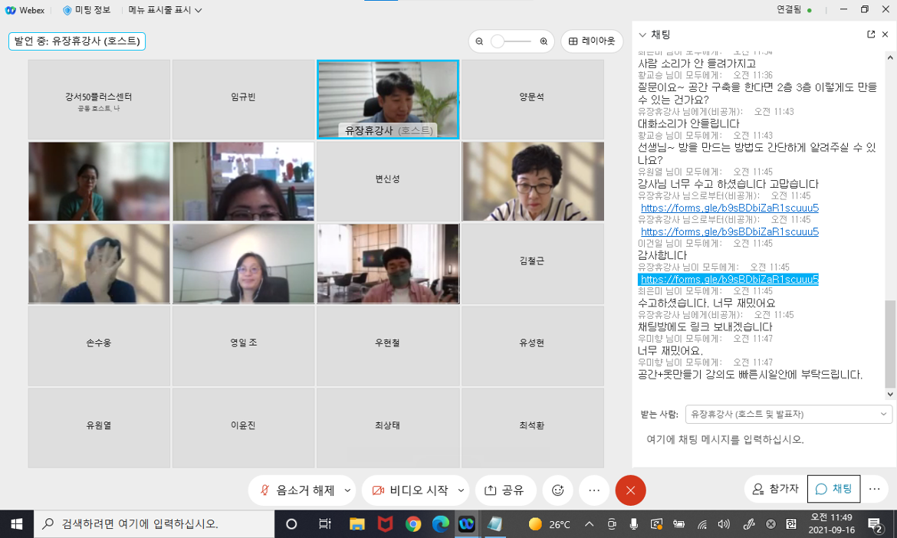
Task: Toggle the 채팅 chat panel button
Action: 833,489
